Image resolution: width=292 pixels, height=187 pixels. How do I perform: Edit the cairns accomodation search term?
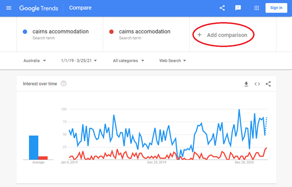click(x=145, y=31)
